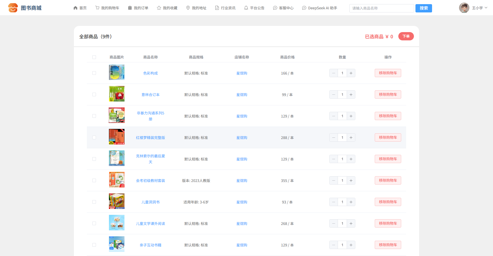Toggle the select-all checkbox in table header
493x256 pixels.
[94, 57]
